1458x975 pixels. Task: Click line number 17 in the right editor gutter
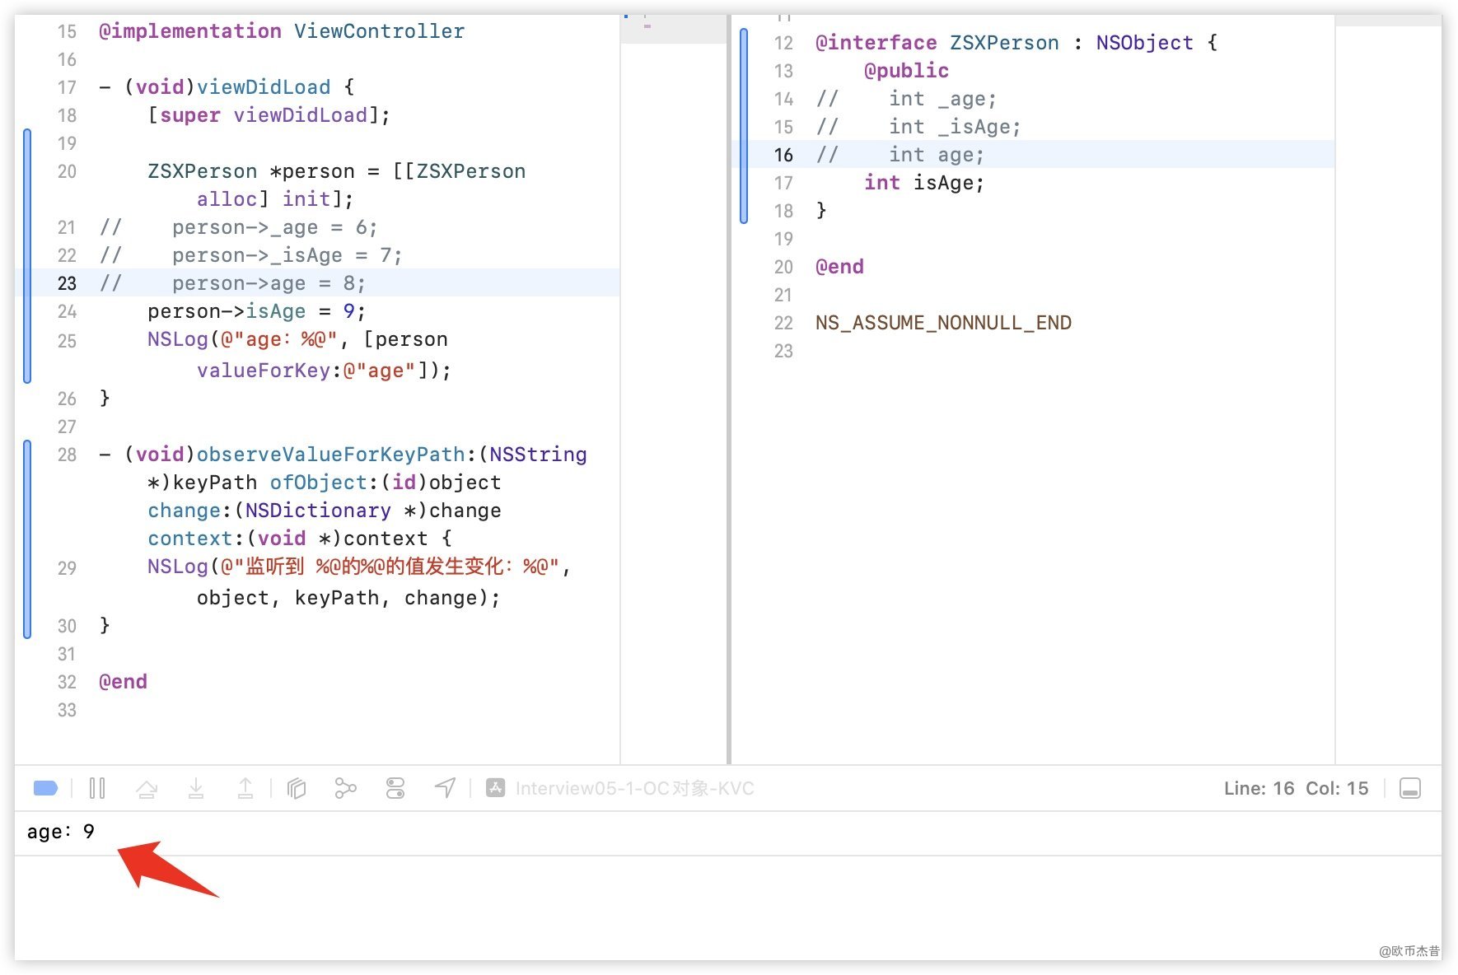(783, 183)
